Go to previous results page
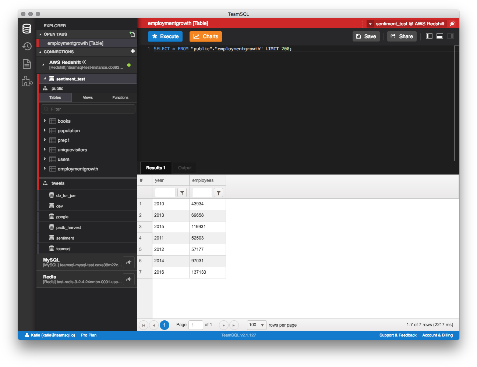 pos(154,325)
